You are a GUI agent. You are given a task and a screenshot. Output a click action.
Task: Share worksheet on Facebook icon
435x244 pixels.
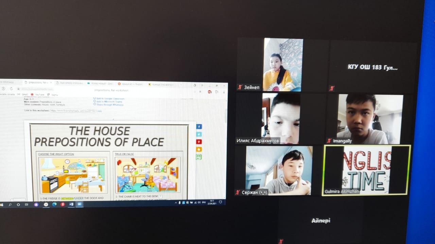(199, 126)
